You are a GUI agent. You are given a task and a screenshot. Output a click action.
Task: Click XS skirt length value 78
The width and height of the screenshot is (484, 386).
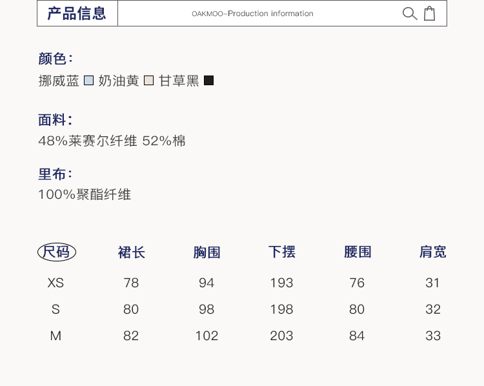tap(131, 283)
